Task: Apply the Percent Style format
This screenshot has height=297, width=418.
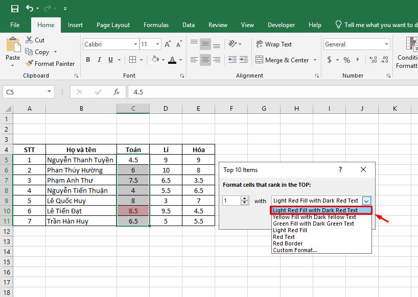Action: pos(345,60)
